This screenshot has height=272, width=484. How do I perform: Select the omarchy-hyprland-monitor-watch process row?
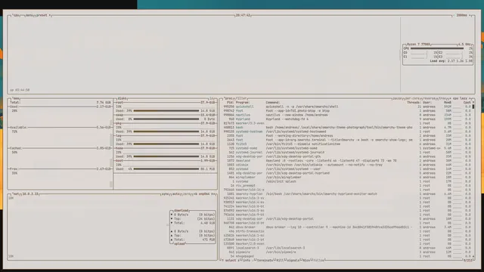point(347,194)
